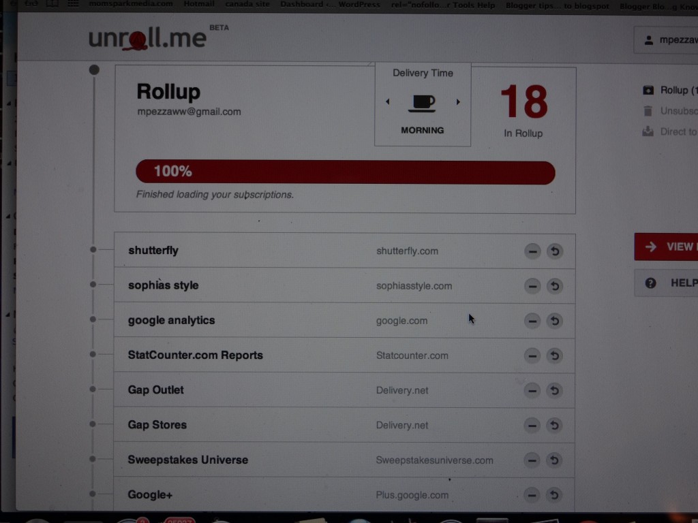Click the google.com domain text
The width and height of the screenshot is (698, 523).
click(401, 321)
